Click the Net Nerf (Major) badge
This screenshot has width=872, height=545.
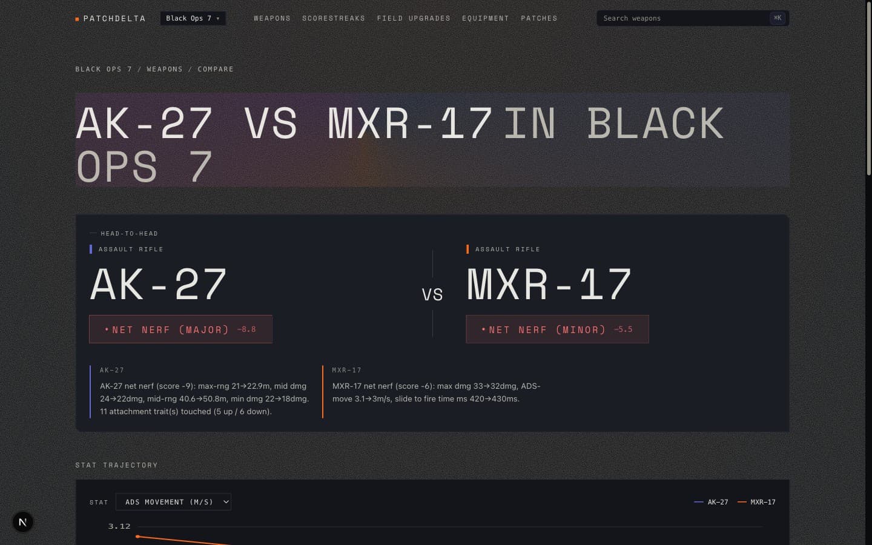point(180,329)
